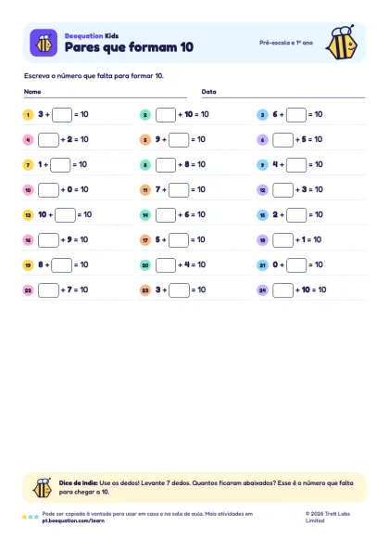Click the answer box after 6 + in problem 3

pyautogui.click(x=296, y=115)
